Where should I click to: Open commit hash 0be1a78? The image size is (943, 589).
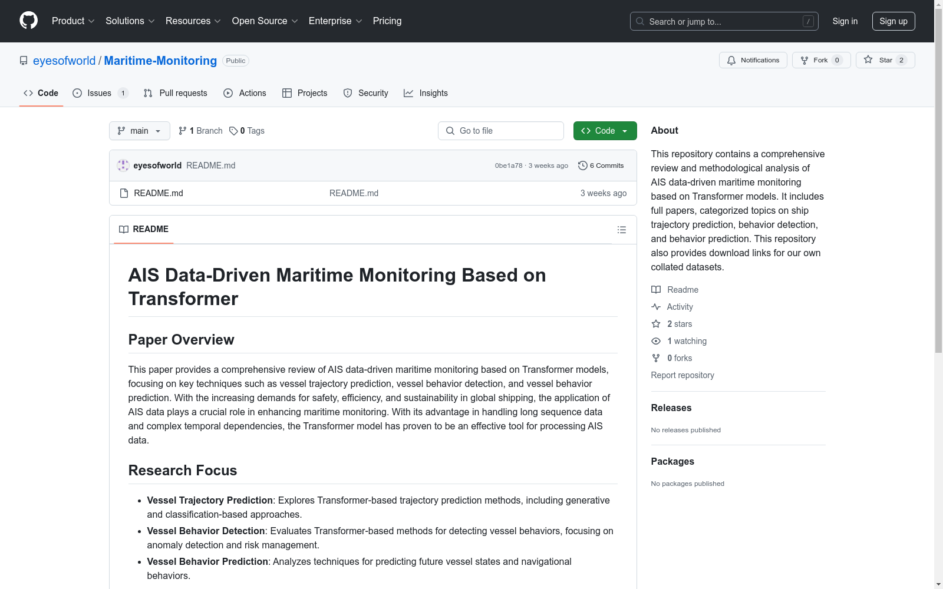[x=509, y=166]
